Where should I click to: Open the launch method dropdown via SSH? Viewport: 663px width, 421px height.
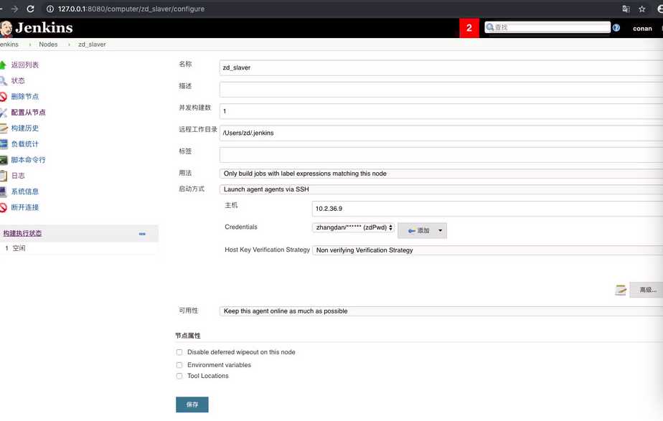pos(441,189)
